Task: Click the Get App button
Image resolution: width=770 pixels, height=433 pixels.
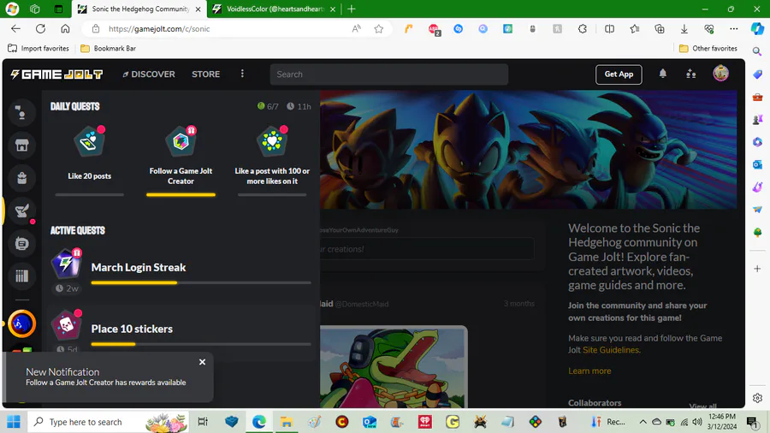Action: tap(619, 74)
